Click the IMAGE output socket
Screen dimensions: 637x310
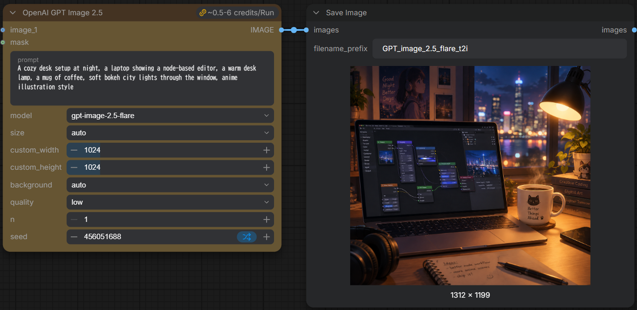282,30
